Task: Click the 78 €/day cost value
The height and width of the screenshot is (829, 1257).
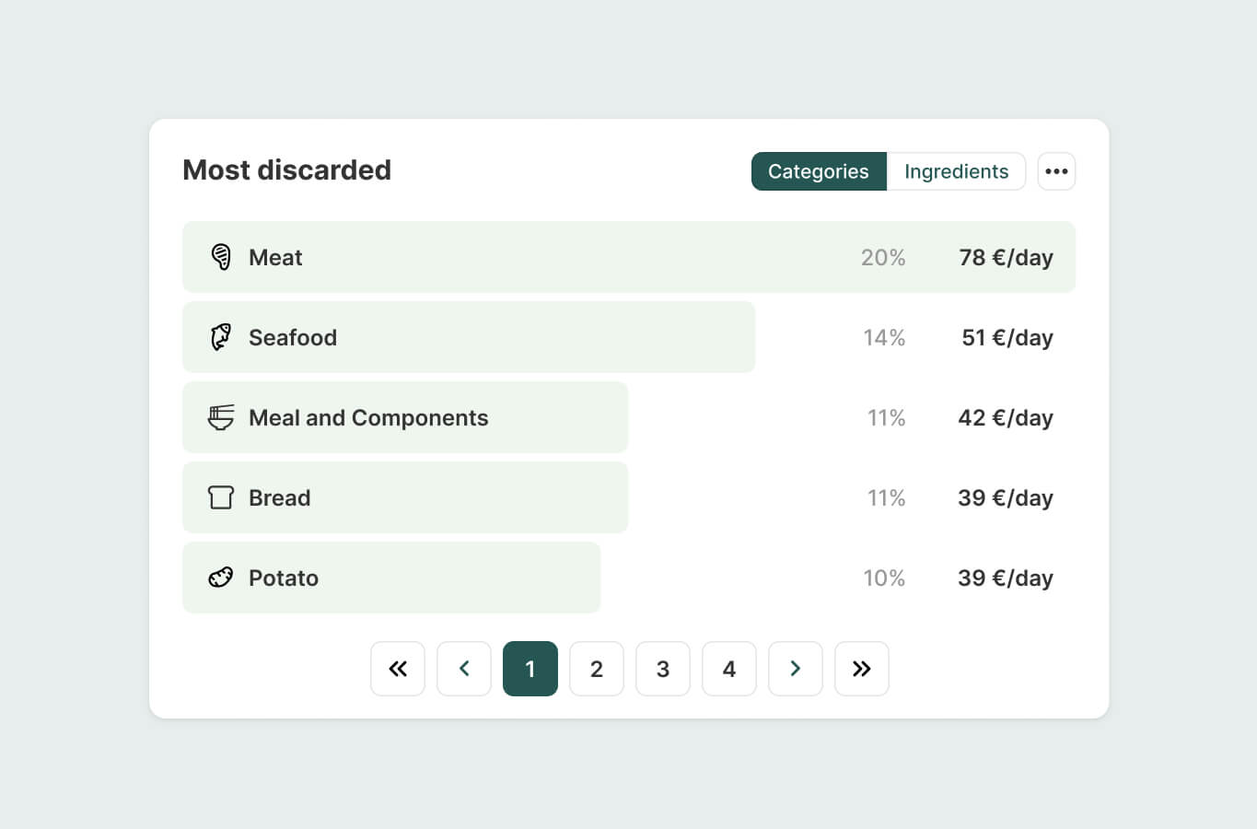Action: click(x=1006, y=257)
